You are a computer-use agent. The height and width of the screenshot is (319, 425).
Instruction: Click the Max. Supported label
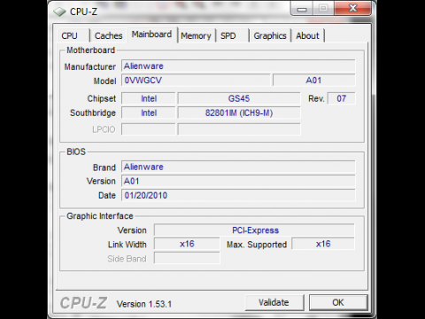coord(257,245)
